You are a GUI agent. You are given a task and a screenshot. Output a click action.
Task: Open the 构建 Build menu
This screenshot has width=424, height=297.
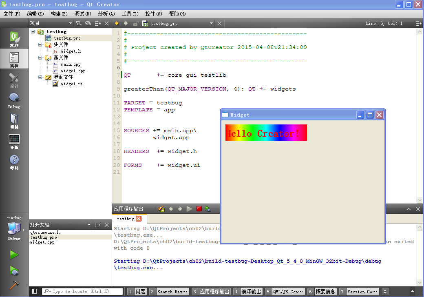pos(59,14)
